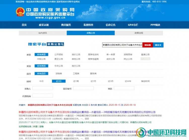The width and height of the screenshot is (189, 140).
Task: Select 所有类别 category filter
Action: click(x=41, y=66)
